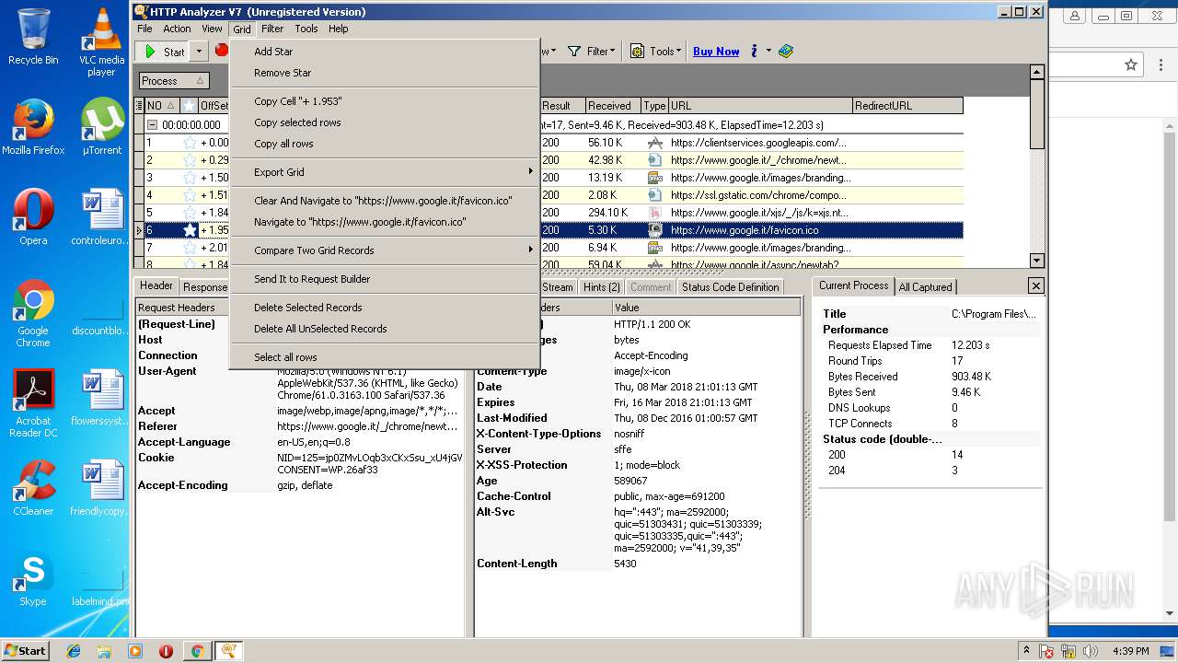This screenshot has width=1178, height=663.
Task: Open the Tools toolbar dropdown
Action: click(655, 52)
